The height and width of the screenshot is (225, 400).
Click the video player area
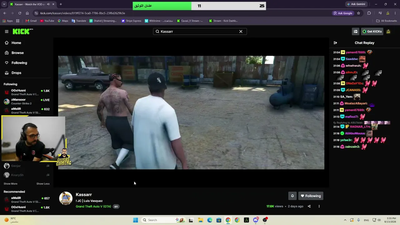click(x=191, y=112)
